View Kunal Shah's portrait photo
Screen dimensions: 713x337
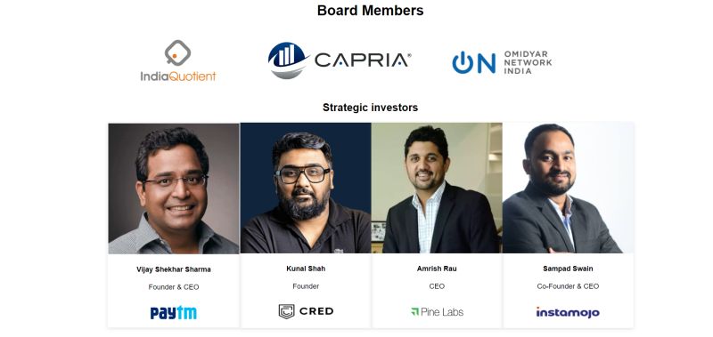click(x=306, y=188)
